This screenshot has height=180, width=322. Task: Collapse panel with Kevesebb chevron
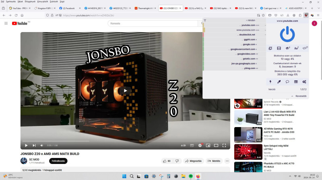pos(299,96)
